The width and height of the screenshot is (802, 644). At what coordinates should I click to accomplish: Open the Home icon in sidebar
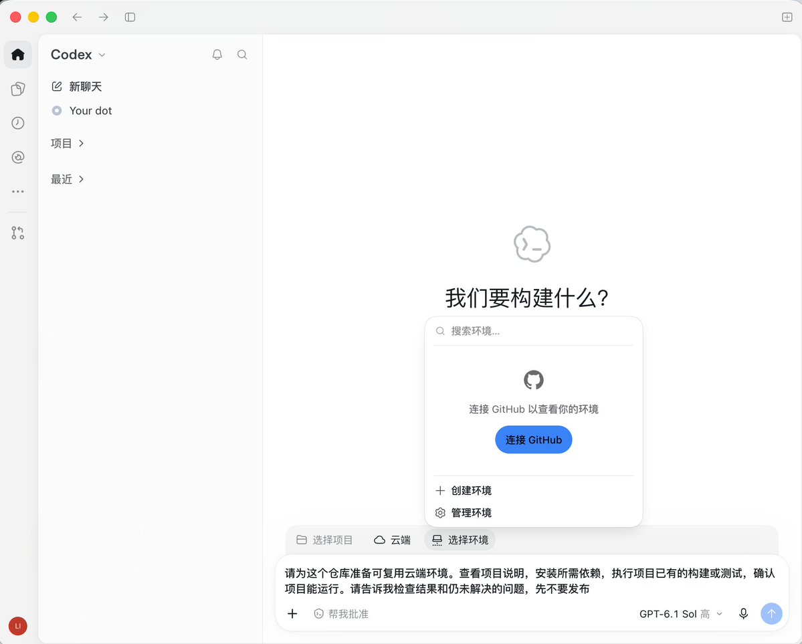pos(18,55)
